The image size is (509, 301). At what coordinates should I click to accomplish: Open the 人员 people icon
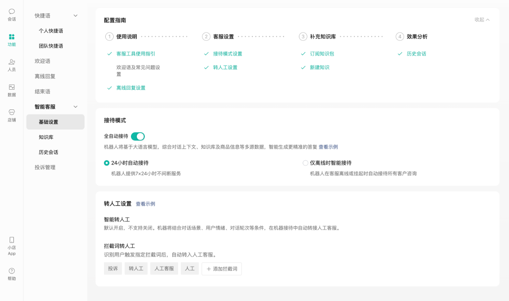coord(11,62)
